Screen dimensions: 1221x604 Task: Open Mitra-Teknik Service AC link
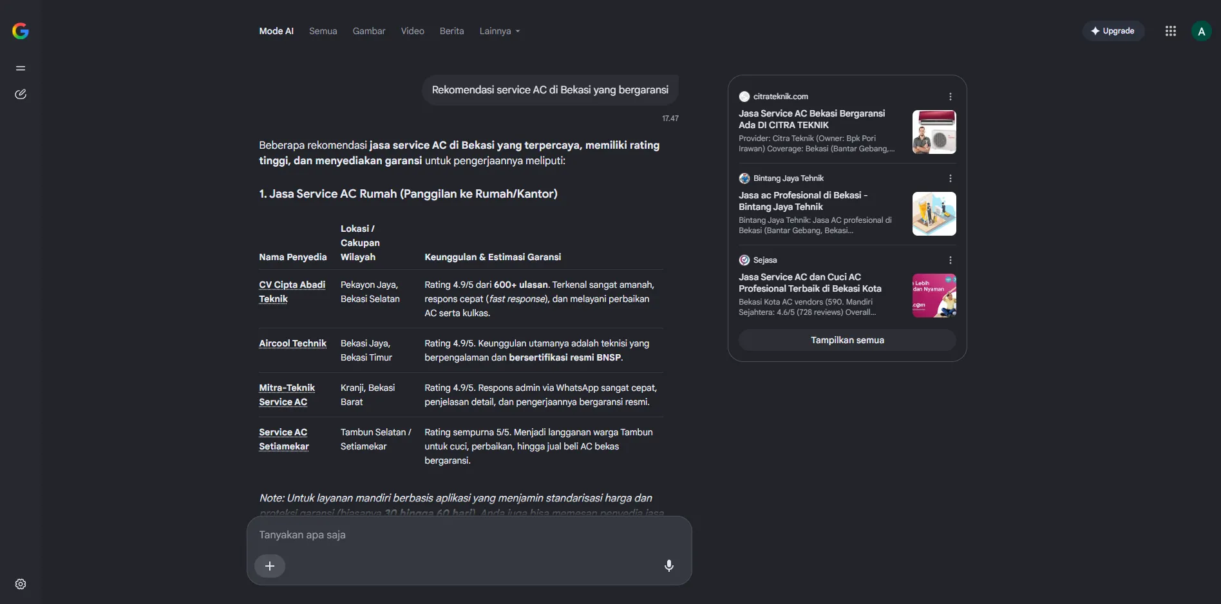[x=287, y=395]
